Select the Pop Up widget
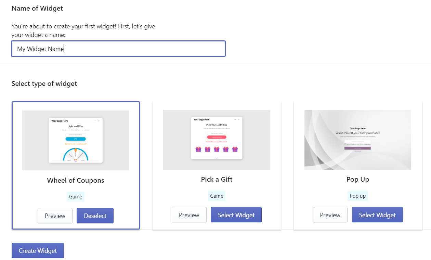 (x=377, y=215)
